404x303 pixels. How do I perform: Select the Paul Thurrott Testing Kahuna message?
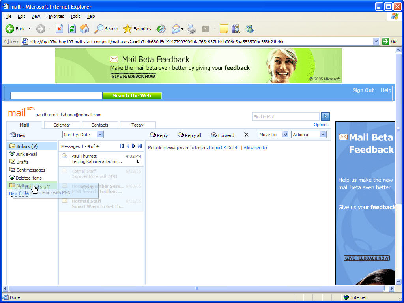101,159
